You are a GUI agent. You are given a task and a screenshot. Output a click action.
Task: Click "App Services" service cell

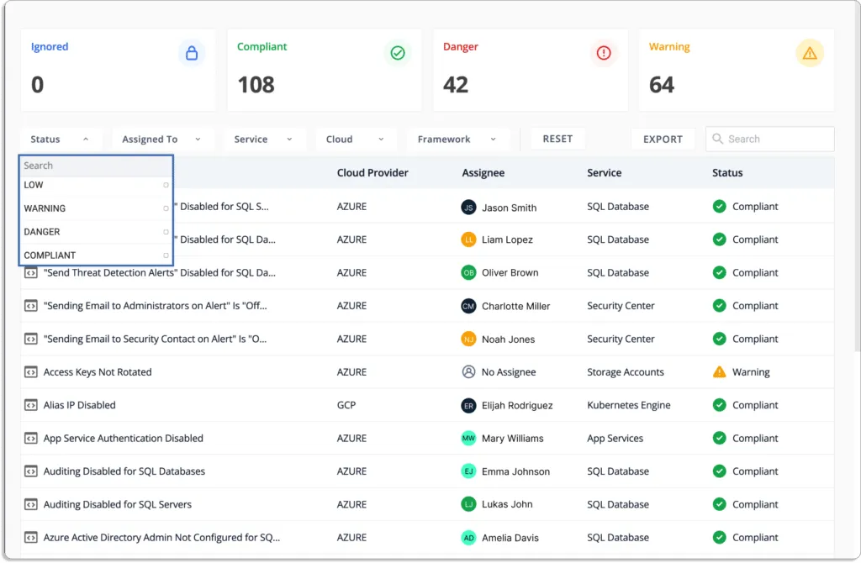615,439
